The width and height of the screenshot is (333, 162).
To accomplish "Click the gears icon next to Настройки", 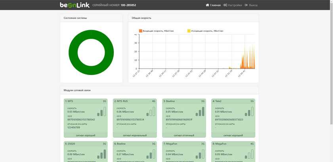I will (x=225, y=5).
